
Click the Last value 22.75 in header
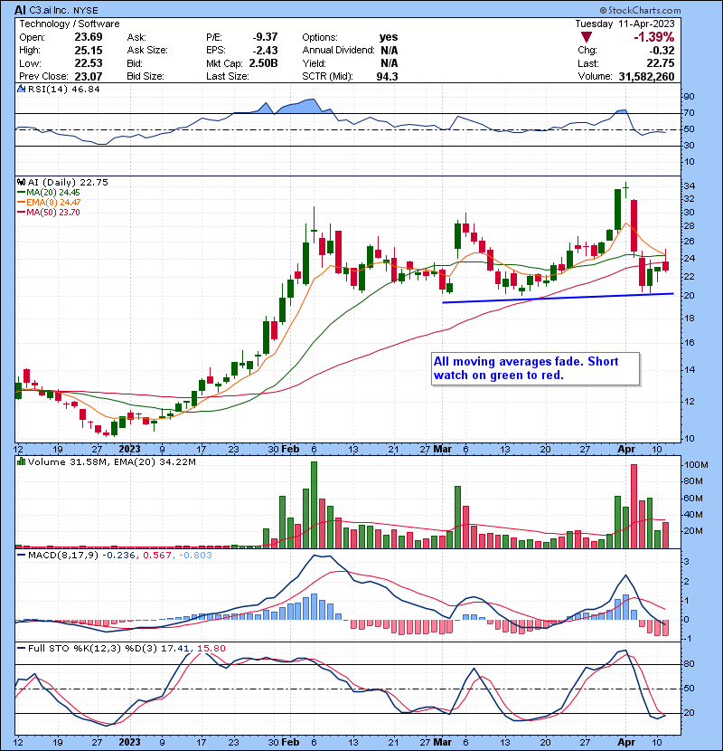(x=661, y=63)
